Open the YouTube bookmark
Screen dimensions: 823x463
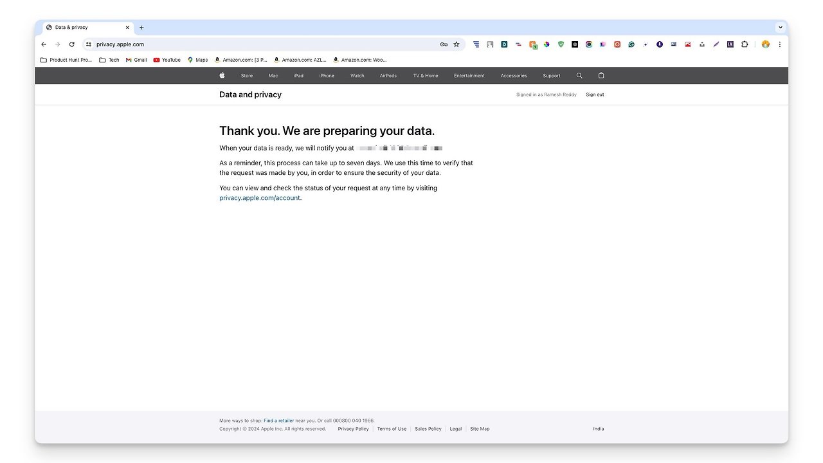(x=167, y=60)
